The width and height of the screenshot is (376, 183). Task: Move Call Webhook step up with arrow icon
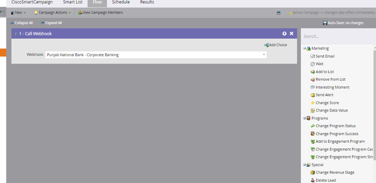284,34
